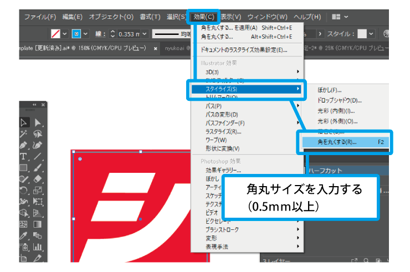Open the variable width stroke profile

pyautogui.click(x=172, y=34)
